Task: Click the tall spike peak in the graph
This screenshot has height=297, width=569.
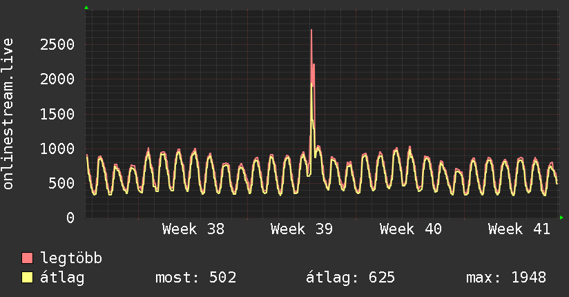Action: point(311,30)
